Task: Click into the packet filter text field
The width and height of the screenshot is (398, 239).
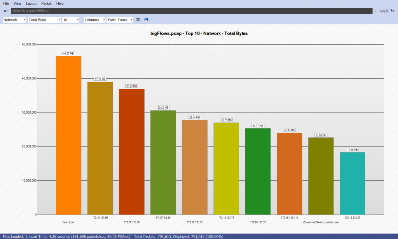Action: [x=190, y=11]
